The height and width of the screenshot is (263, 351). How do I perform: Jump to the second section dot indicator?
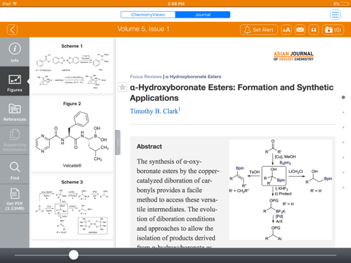pos(343,113)
